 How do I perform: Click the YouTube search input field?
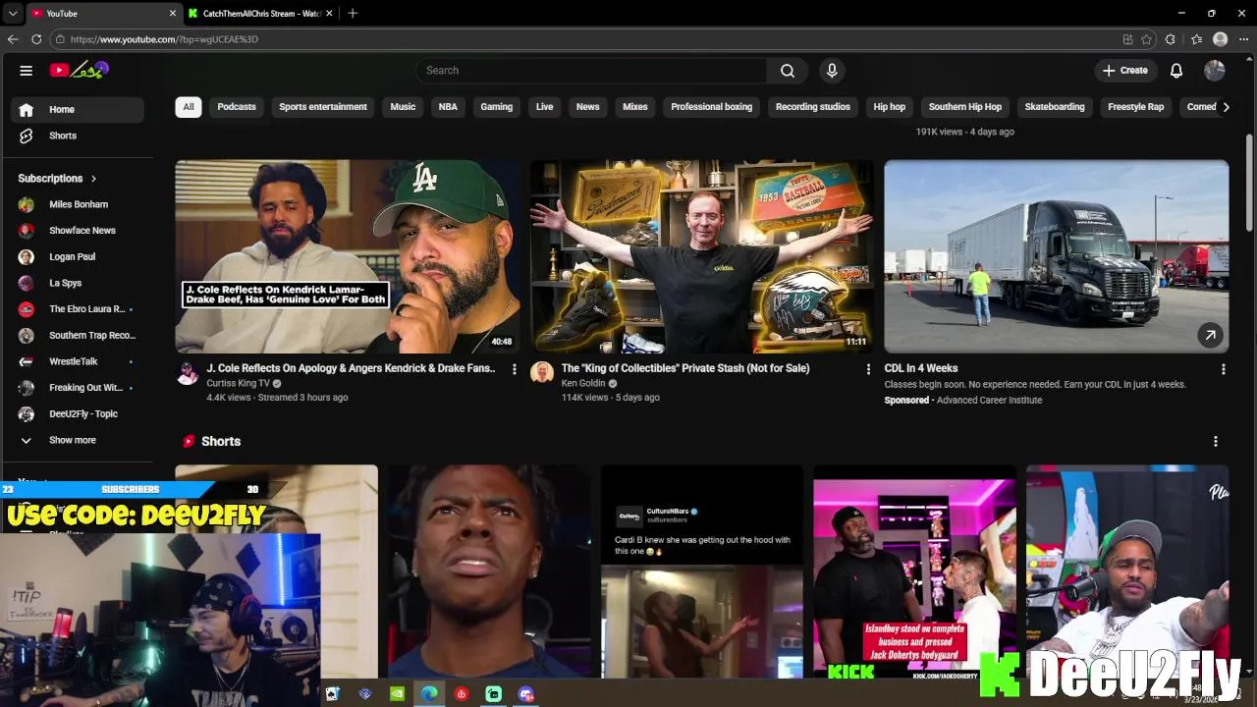(591, 71)
